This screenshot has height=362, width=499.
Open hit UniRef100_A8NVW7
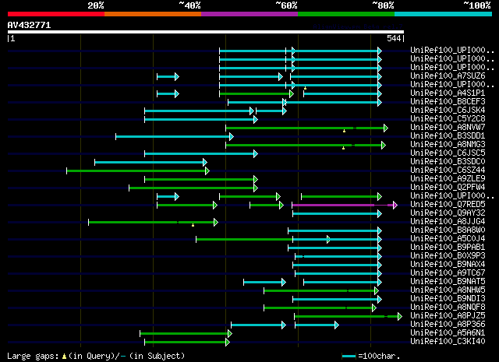tap(448, 127)
